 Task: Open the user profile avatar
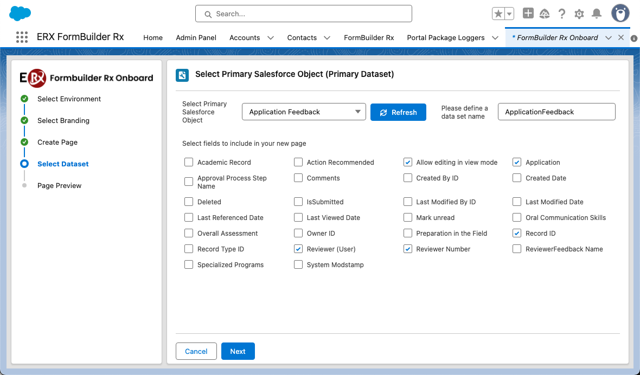click(620, 14)
